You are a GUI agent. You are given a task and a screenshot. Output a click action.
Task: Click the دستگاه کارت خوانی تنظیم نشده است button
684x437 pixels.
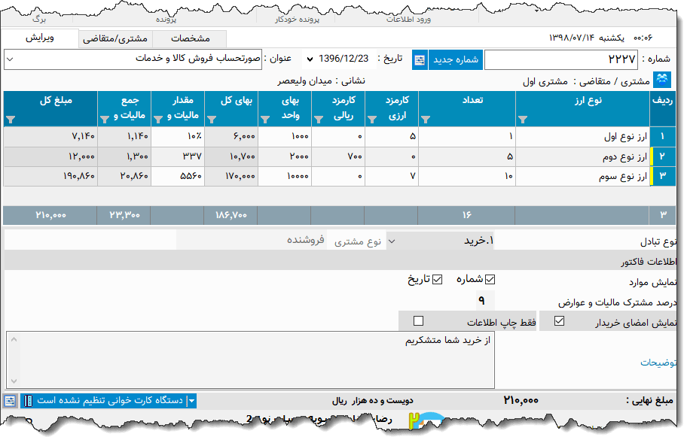[113, 401]
